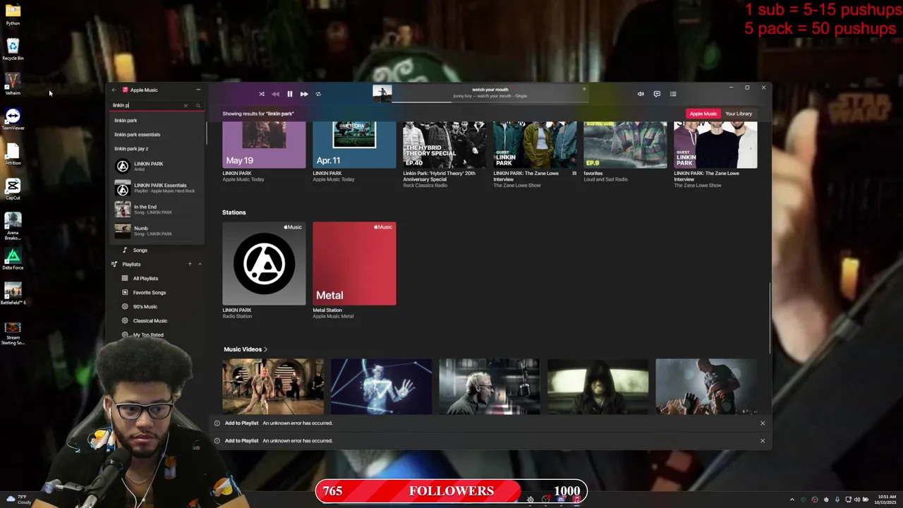Click the results vertical scrollbar
This screenshot has width=903, height=508.
(770, 317)
